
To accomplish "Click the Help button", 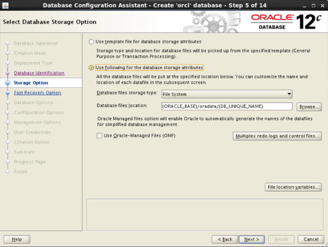I will (17, 239).
